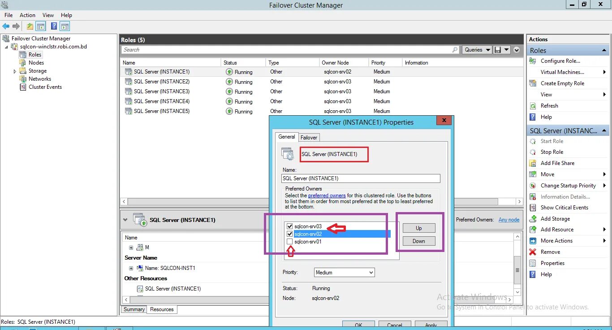Click the Forward arrow toolbar icon
Viewport: 612px width, 330px height.
point(16,26)
